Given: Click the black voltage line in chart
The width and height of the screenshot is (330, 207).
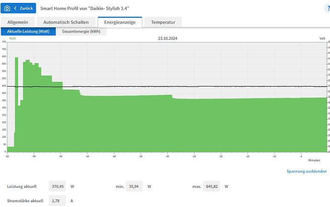Looking at the screenshot, I should [x=167, y=86].
